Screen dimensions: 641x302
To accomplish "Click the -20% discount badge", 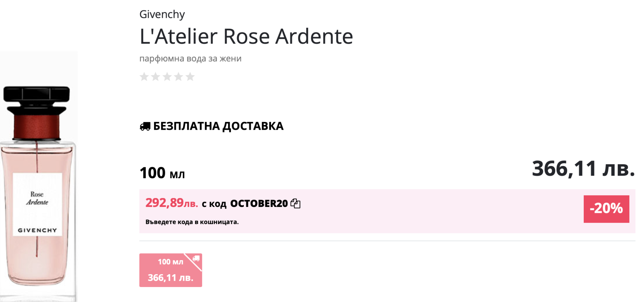I will pos(606,209).
